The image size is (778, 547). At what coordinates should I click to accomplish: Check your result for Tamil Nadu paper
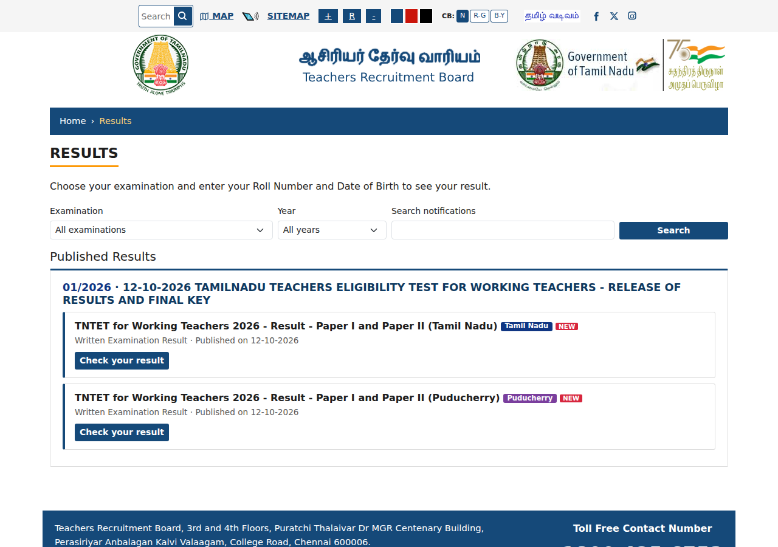(122, 360)
